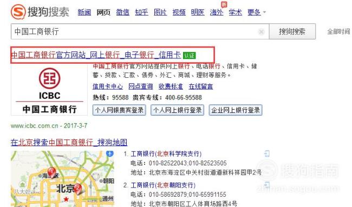Clear the search box with the X icon
Image resolution: width=352 pixels, height=207 pixels.
pos(261,32)
